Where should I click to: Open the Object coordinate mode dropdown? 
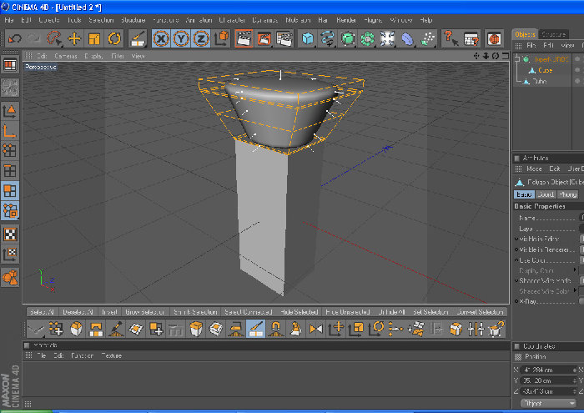point(548,404)
